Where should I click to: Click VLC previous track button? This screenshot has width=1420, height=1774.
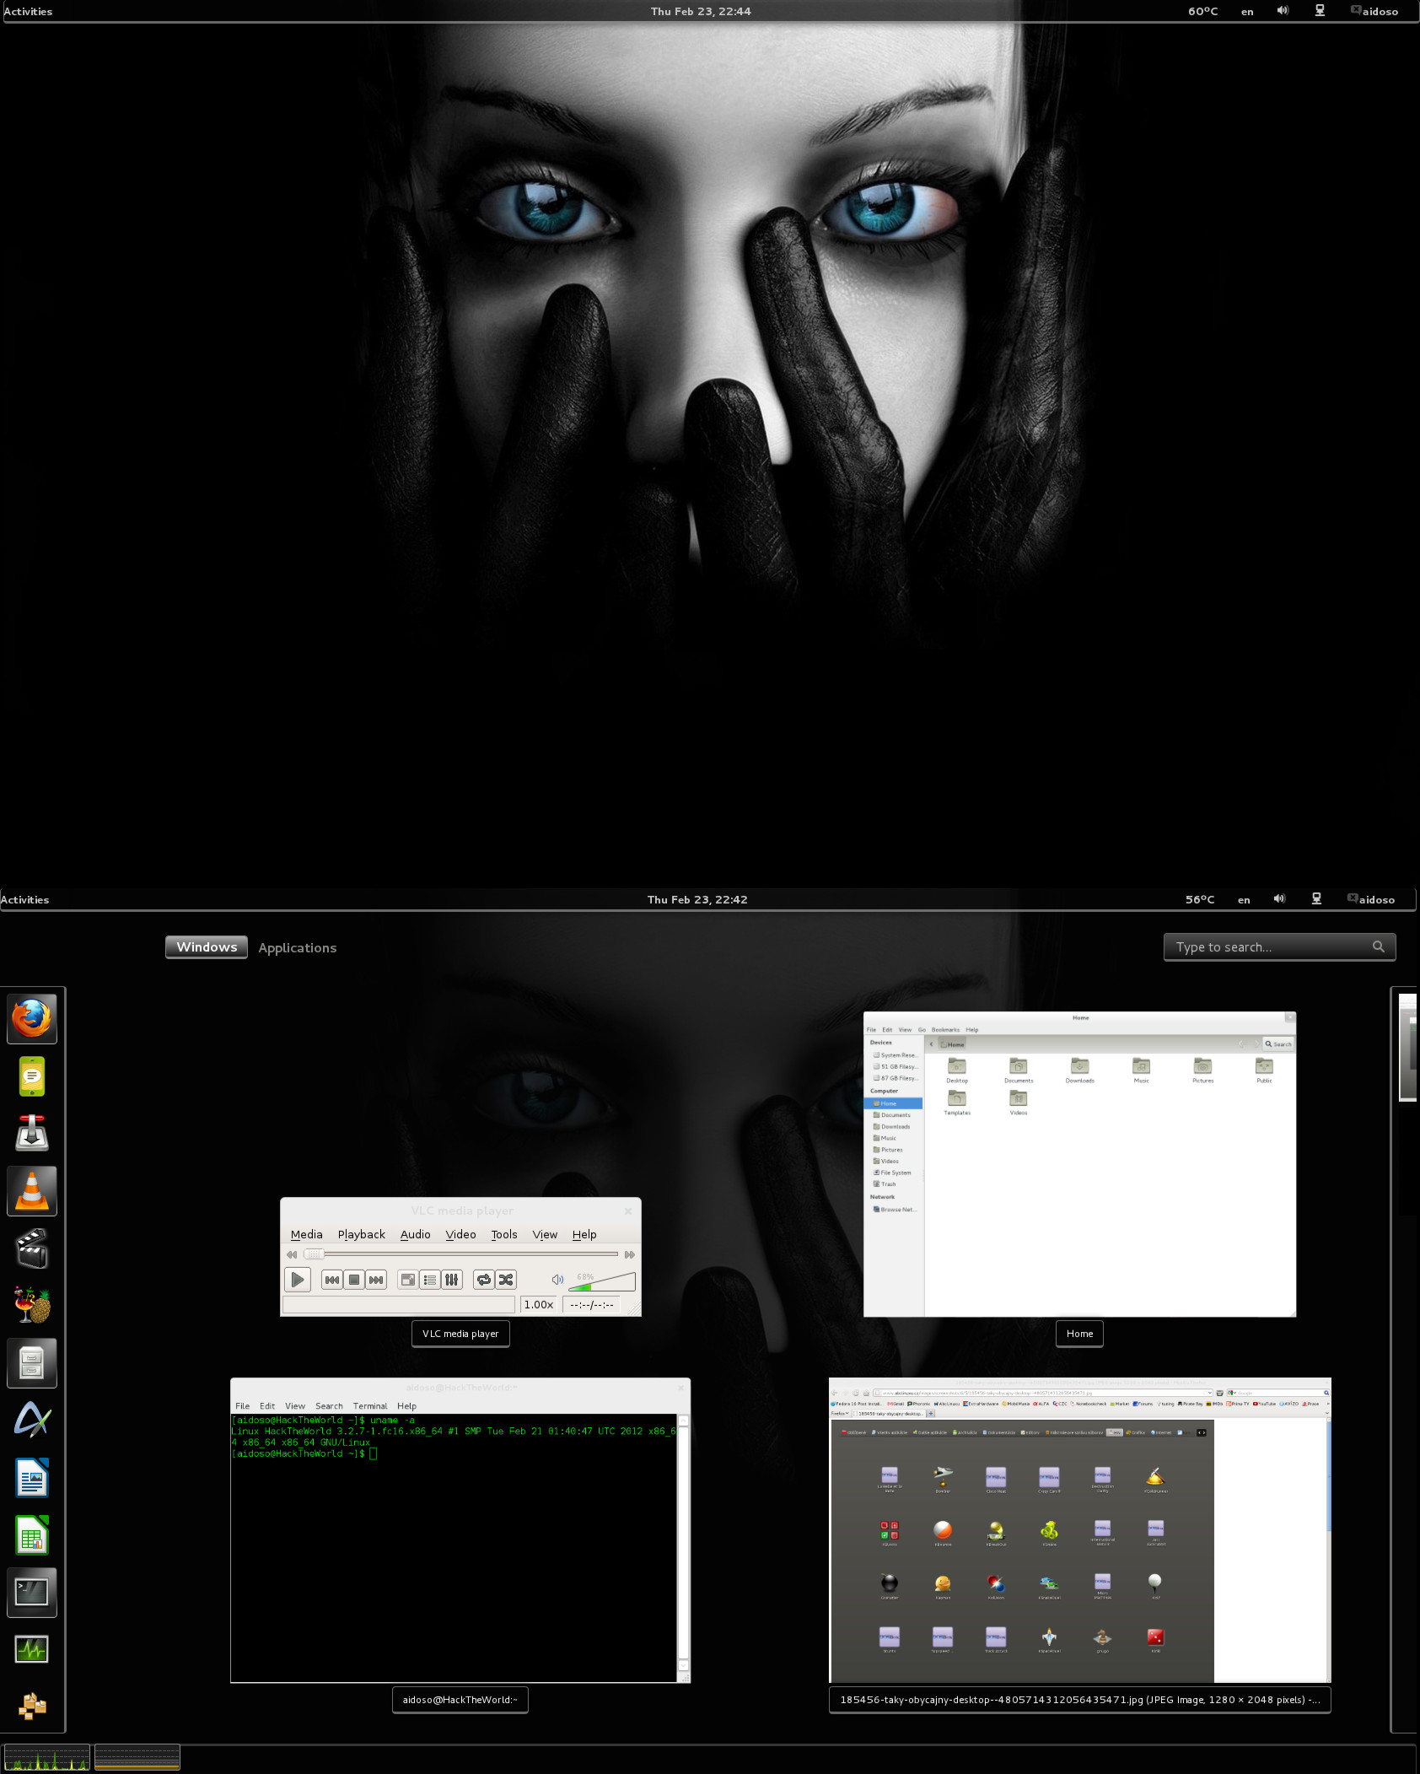coord(332,1280)
